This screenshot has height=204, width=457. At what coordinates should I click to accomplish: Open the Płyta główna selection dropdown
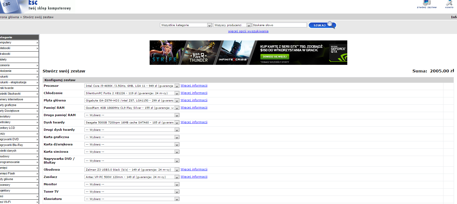[132, 100]
